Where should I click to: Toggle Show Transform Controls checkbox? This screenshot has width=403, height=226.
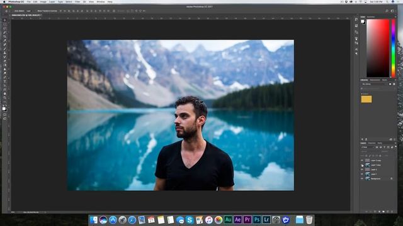[x=37, y=11]
